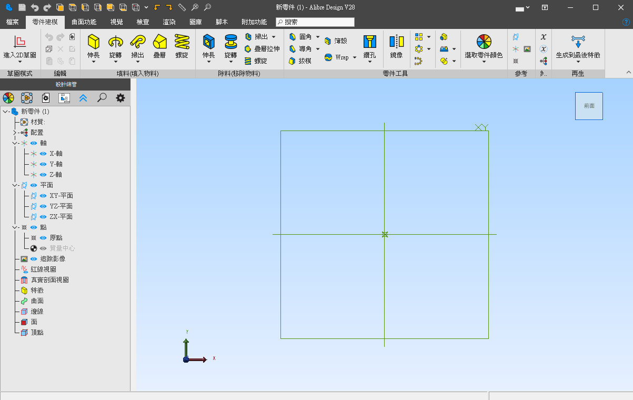Collapse the 軸 tree node

coord(15,143)
